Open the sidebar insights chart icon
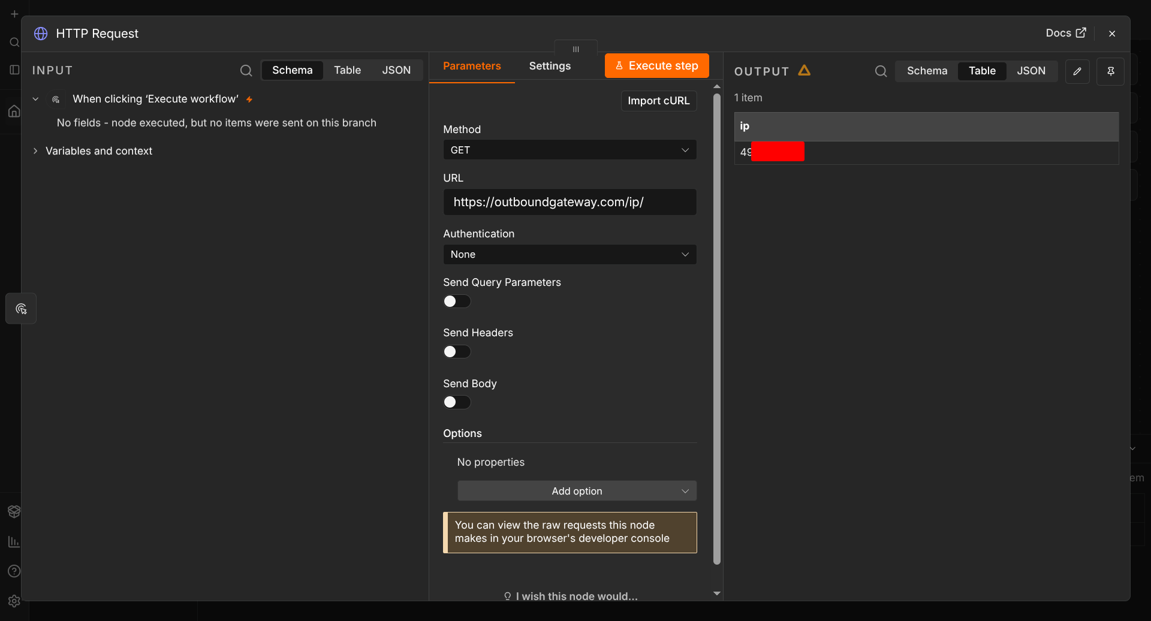Image resolution: width=1151 pixels, height=621 pixels. click(14, 541)
